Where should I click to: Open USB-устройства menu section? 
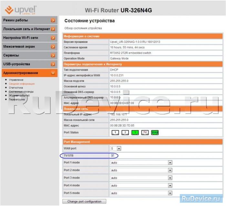coord(30,64)
